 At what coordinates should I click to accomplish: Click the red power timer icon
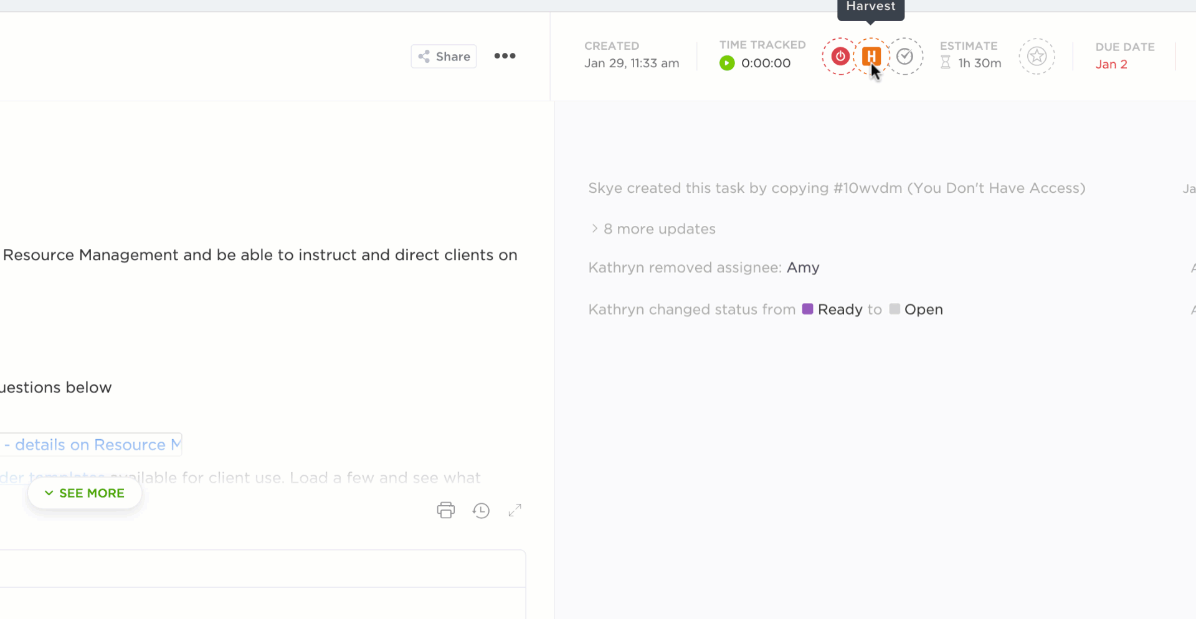840,57
